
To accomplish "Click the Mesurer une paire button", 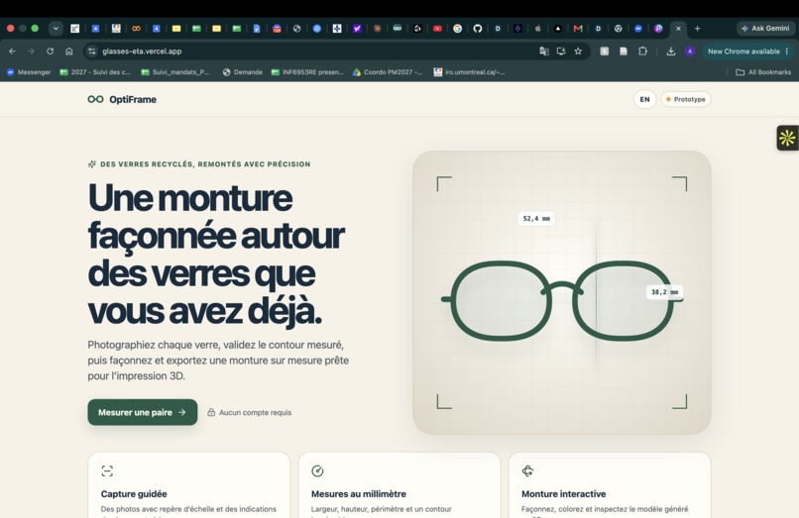I will tap(142, 412).
